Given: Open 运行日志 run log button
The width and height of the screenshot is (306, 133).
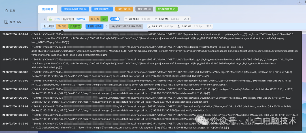Looking at the screenshot, I should coord(124,9).
